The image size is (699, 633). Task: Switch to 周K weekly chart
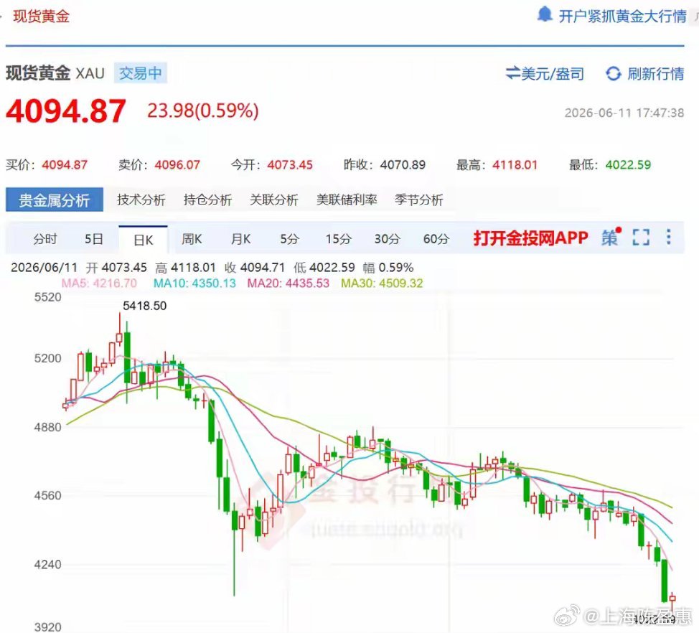(192, 240)
